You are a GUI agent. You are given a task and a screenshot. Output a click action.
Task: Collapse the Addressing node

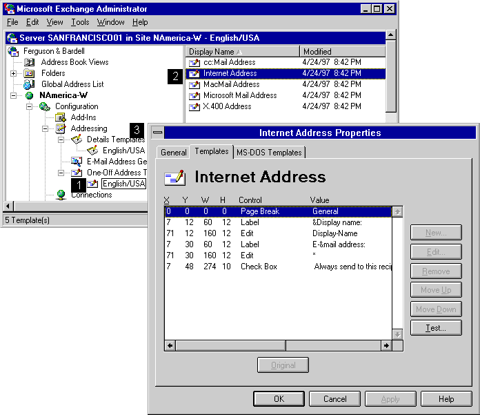(x=45, y=128)
